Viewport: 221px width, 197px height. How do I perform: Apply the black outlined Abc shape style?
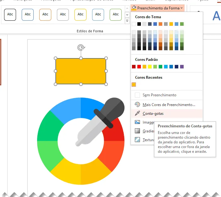(10, 15)
